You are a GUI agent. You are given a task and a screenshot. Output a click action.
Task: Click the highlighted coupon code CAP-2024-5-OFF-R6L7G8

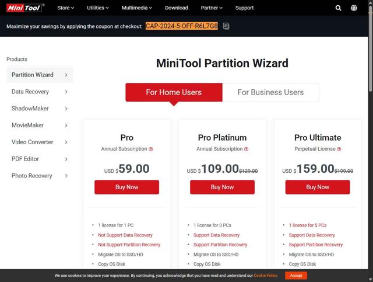(182, 26)
